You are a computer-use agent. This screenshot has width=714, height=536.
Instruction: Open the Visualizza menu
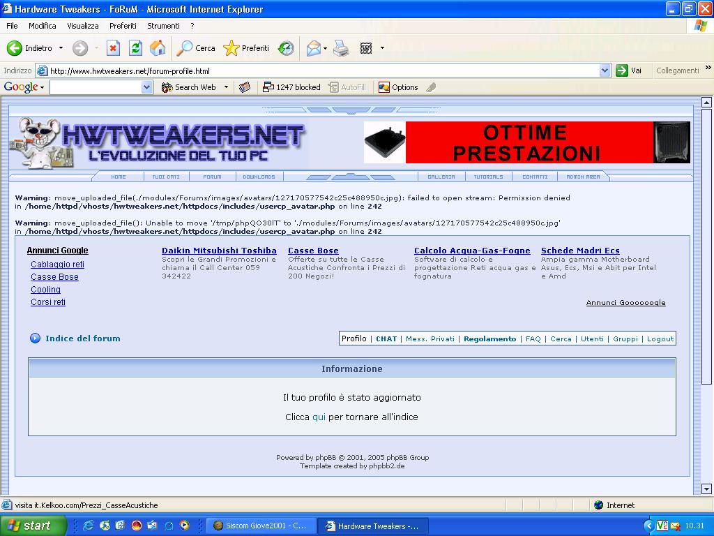coord(83,26)
